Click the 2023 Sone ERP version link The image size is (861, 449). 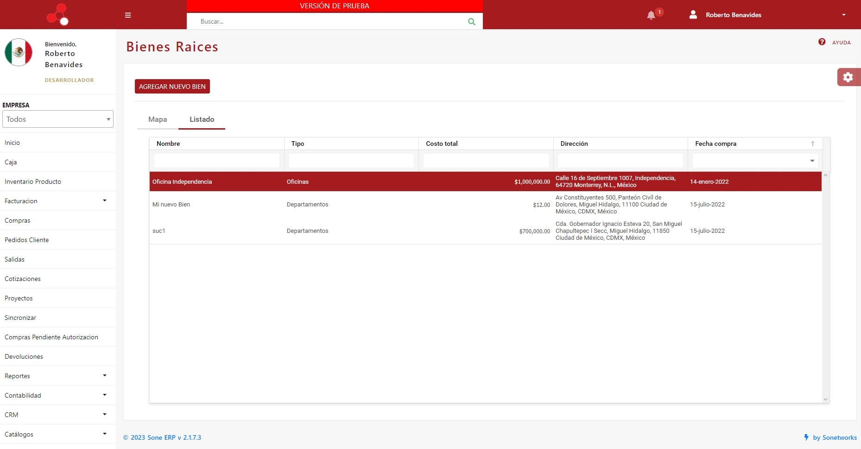click(x=162, y=437)
